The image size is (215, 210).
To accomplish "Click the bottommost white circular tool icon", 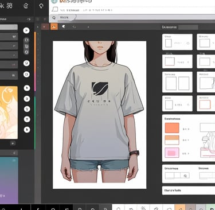I will coord(27,130).
